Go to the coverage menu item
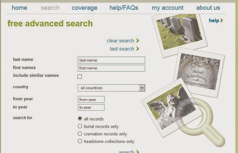The height and width of the screenshot is (153, 238). pos(85,8)
